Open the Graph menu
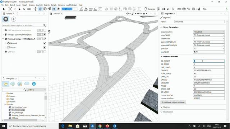This screenshot has width=230, height=129. pos(25,5)
